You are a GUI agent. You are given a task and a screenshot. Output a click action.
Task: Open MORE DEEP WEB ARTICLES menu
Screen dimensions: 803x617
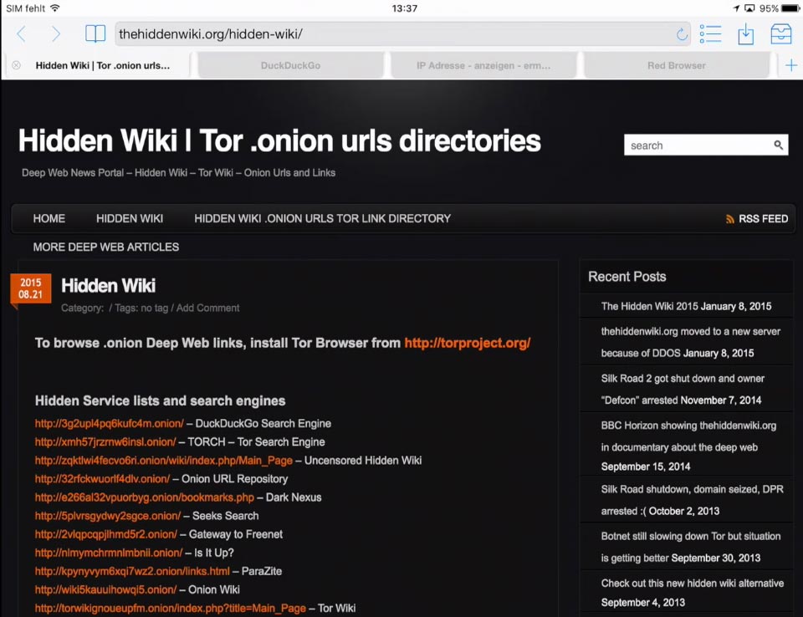105,247
